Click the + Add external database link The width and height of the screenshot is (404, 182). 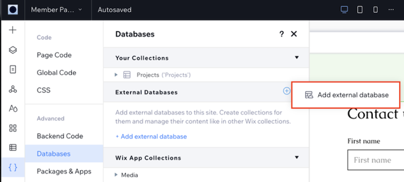151,136
